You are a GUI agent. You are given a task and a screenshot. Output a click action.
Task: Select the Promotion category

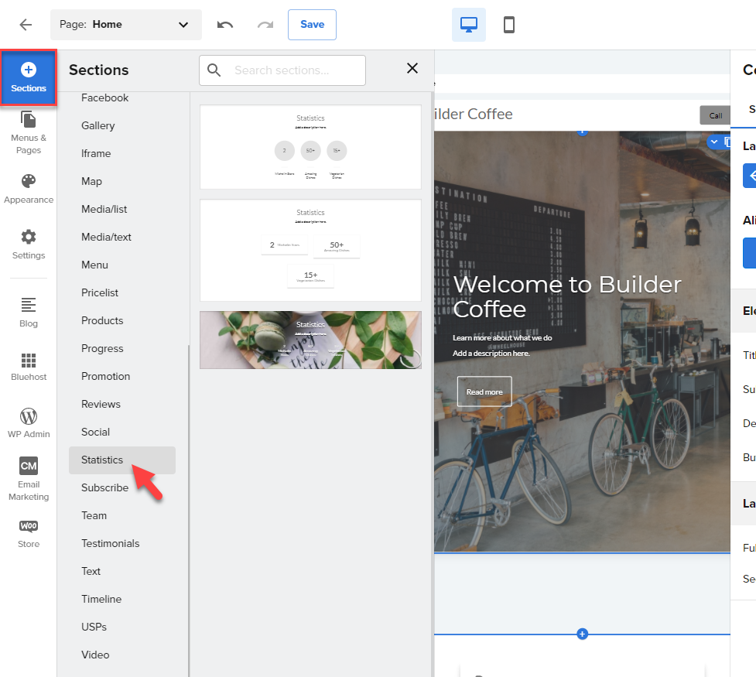coord(105,377)
